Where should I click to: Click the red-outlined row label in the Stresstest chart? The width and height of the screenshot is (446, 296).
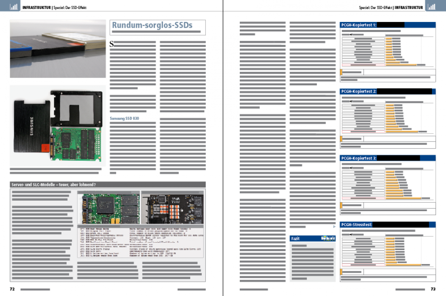pyautogui.click(x=363, y=265)
